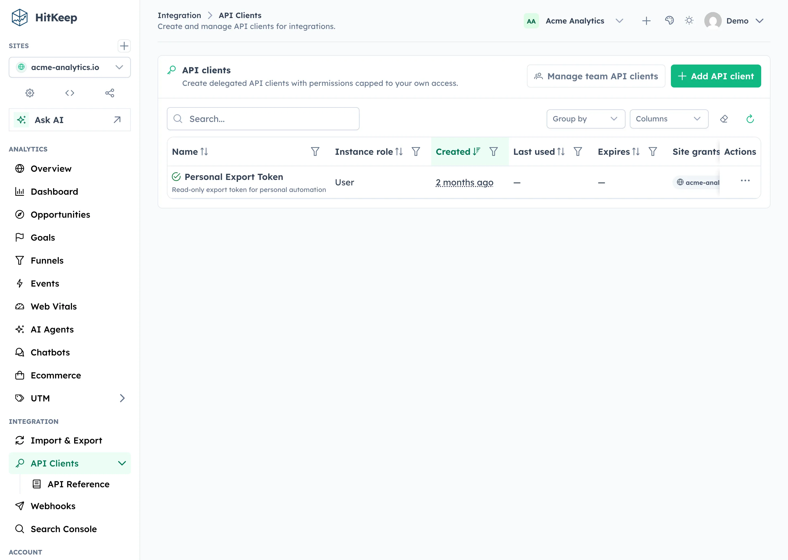
Task: Click the HitKeep logo icon
Action: pyautogui.click(x=19, y=17)
